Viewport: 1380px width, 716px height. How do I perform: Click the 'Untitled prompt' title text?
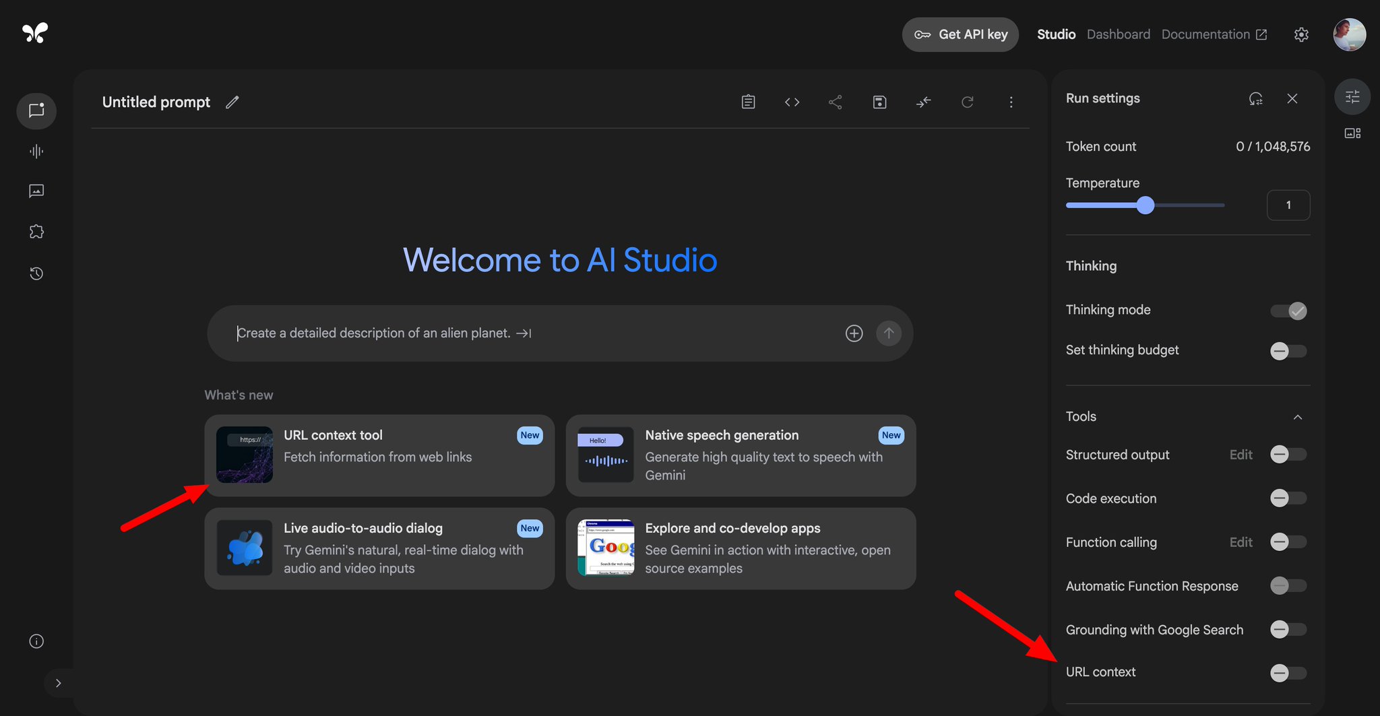(156, 102)
